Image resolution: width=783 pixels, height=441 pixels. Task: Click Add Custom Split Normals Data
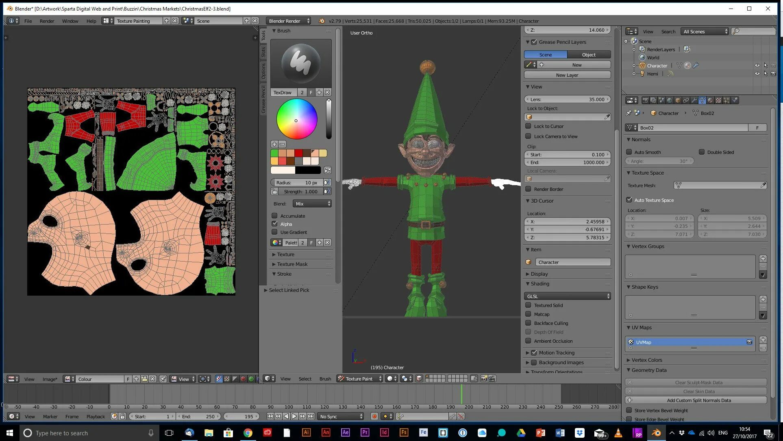(x=698, y=400)
